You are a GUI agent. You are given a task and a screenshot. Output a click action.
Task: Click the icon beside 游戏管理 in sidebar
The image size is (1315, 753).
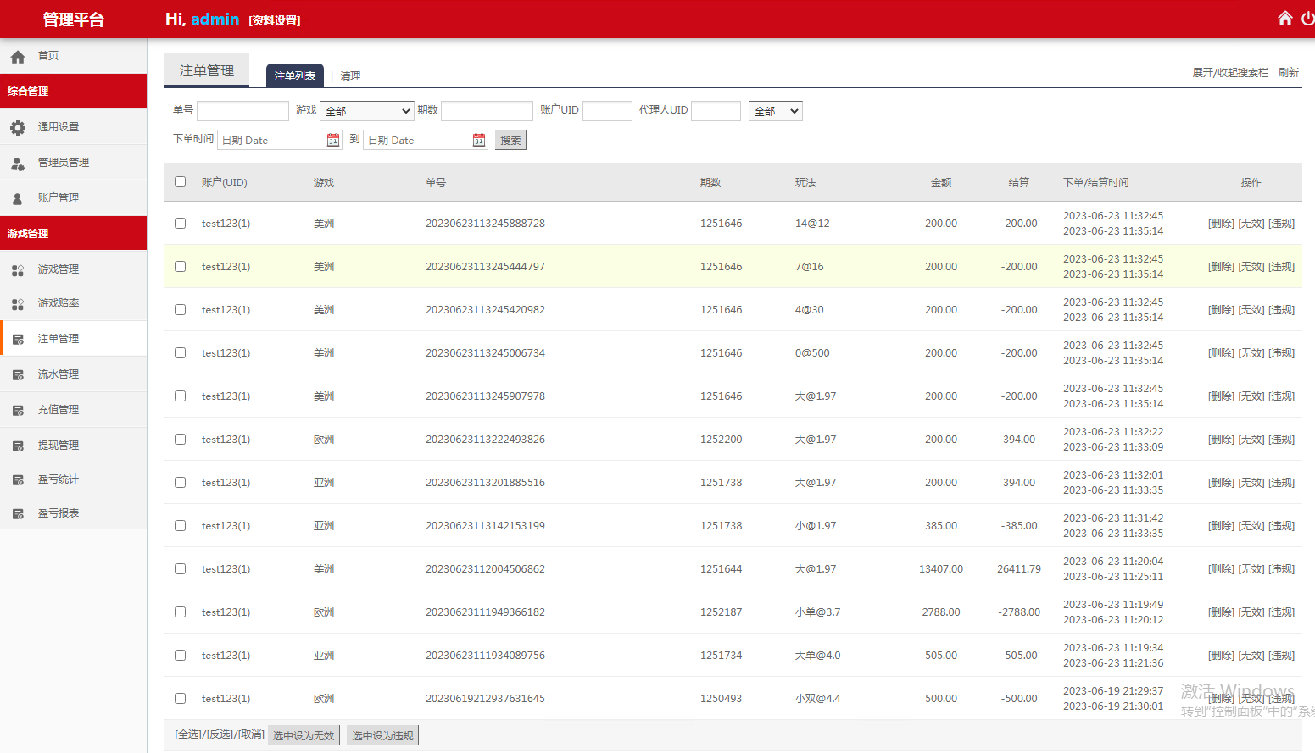click(x=18, y=270)
